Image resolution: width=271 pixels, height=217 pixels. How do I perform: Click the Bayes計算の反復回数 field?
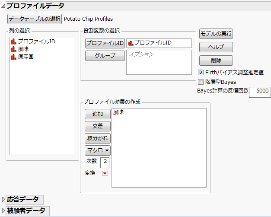click(259, 91)
